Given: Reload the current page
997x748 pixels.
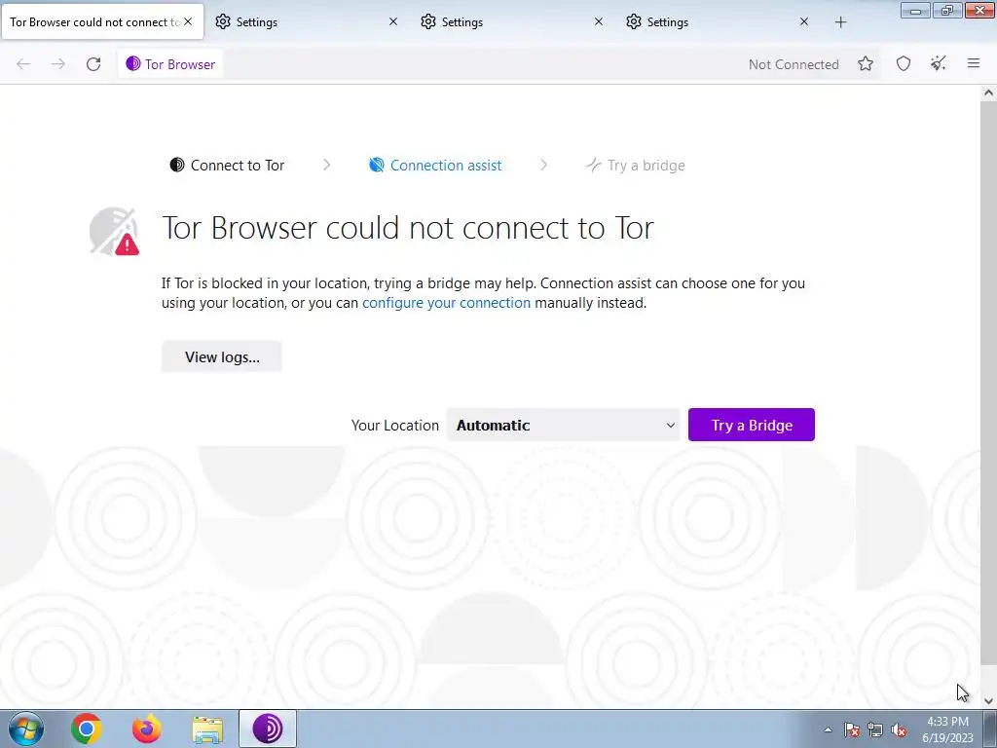Looking at the screenshot, I should coord(93,63).
